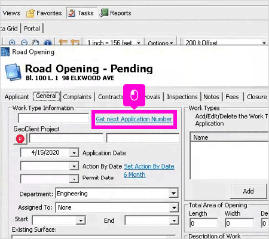Click the zoom out magnifier icon
The width and height of the screenshot is (269, 239).
tap(24, 42)
